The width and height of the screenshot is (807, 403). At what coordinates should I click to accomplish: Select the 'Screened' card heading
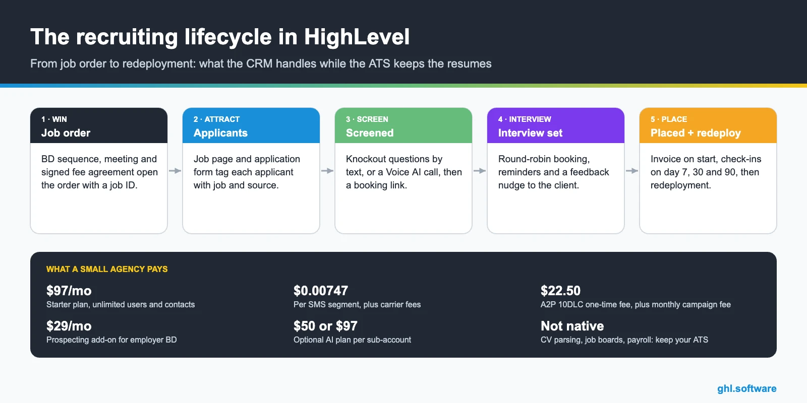pyautogui.click(x=370, y=133)
